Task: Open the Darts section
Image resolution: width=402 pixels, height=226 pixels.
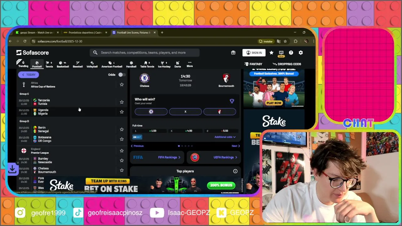Action: click(x=177, y=64)
